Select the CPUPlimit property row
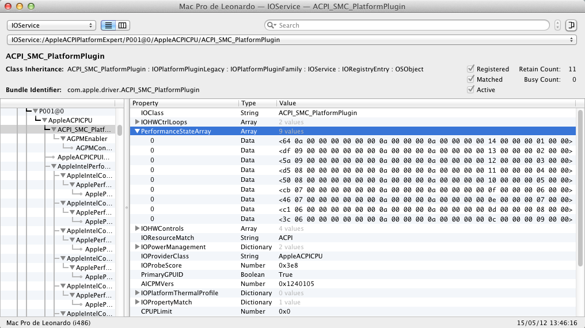585x328 pixels. point(352,312)
